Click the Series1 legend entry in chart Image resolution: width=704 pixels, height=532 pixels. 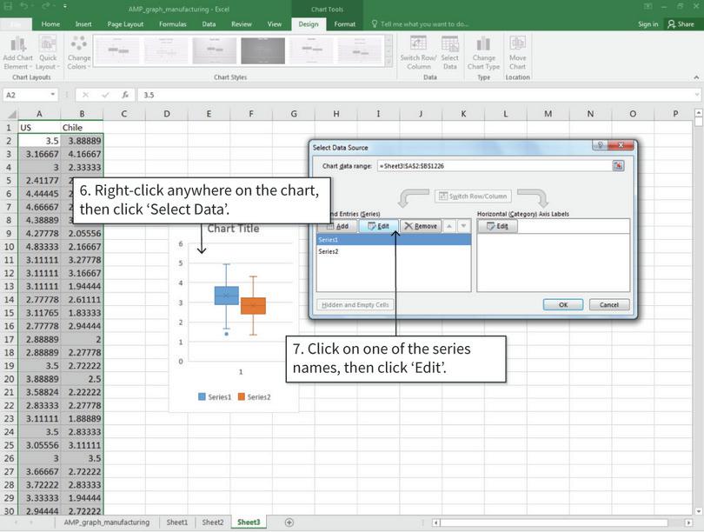pos(215,397)
